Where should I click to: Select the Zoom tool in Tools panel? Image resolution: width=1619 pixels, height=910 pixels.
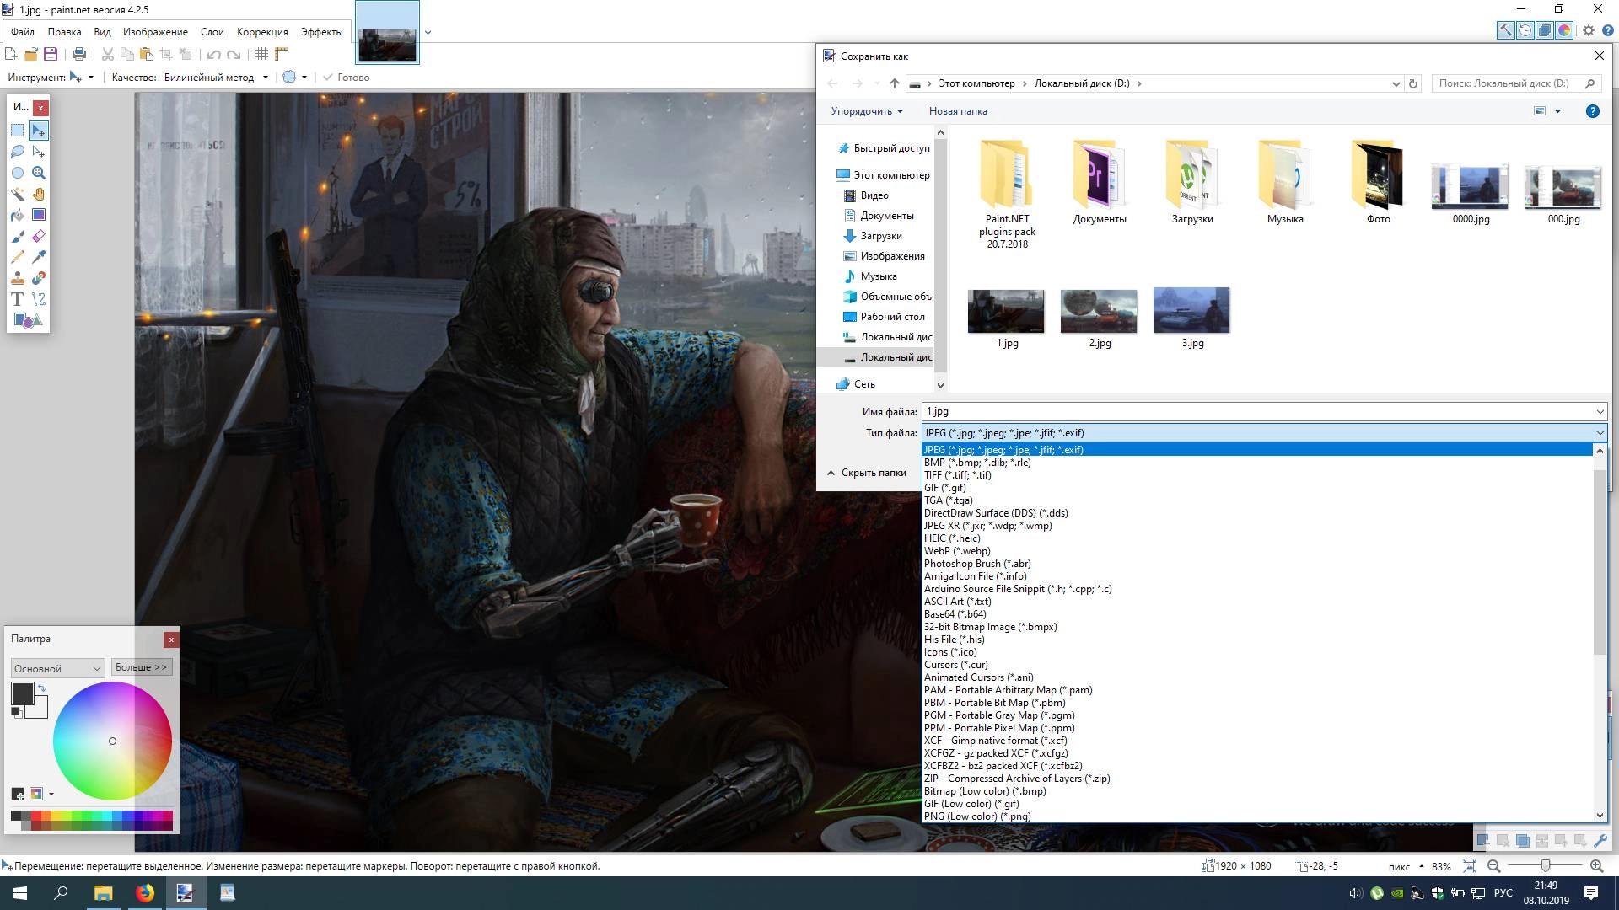(x=39, y=173)
